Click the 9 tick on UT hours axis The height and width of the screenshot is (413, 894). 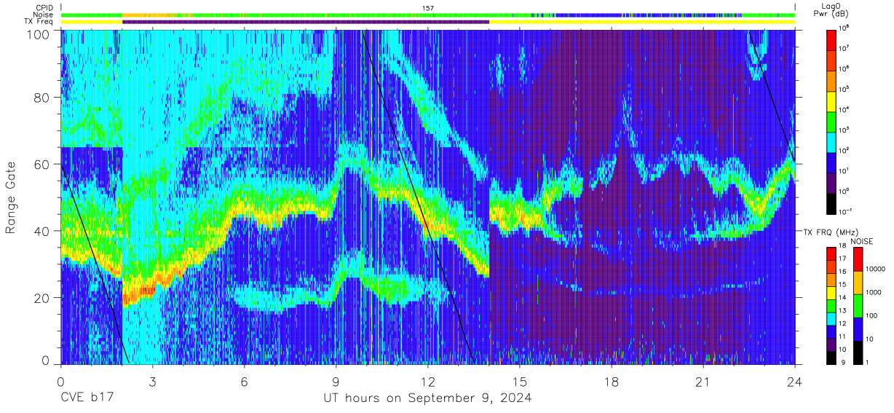(336, 381)
